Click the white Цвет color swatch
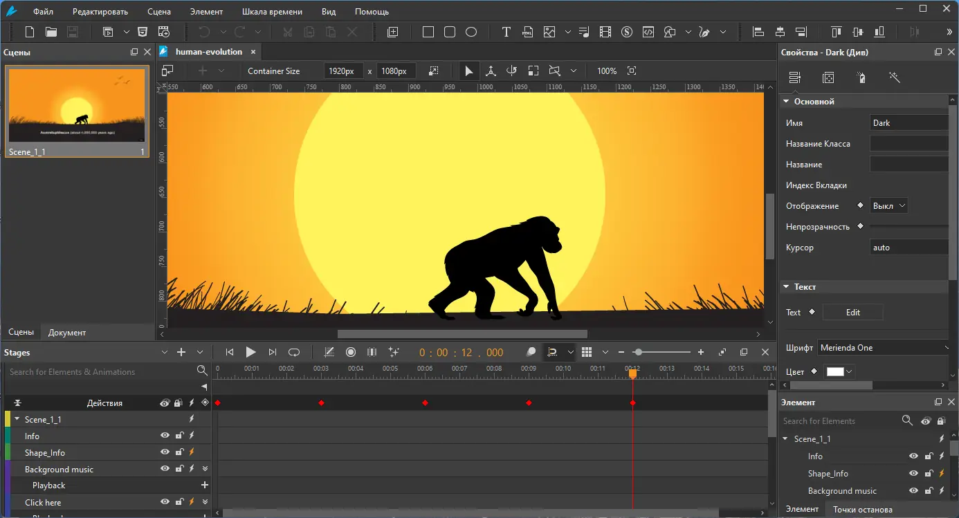 [835, 372]
